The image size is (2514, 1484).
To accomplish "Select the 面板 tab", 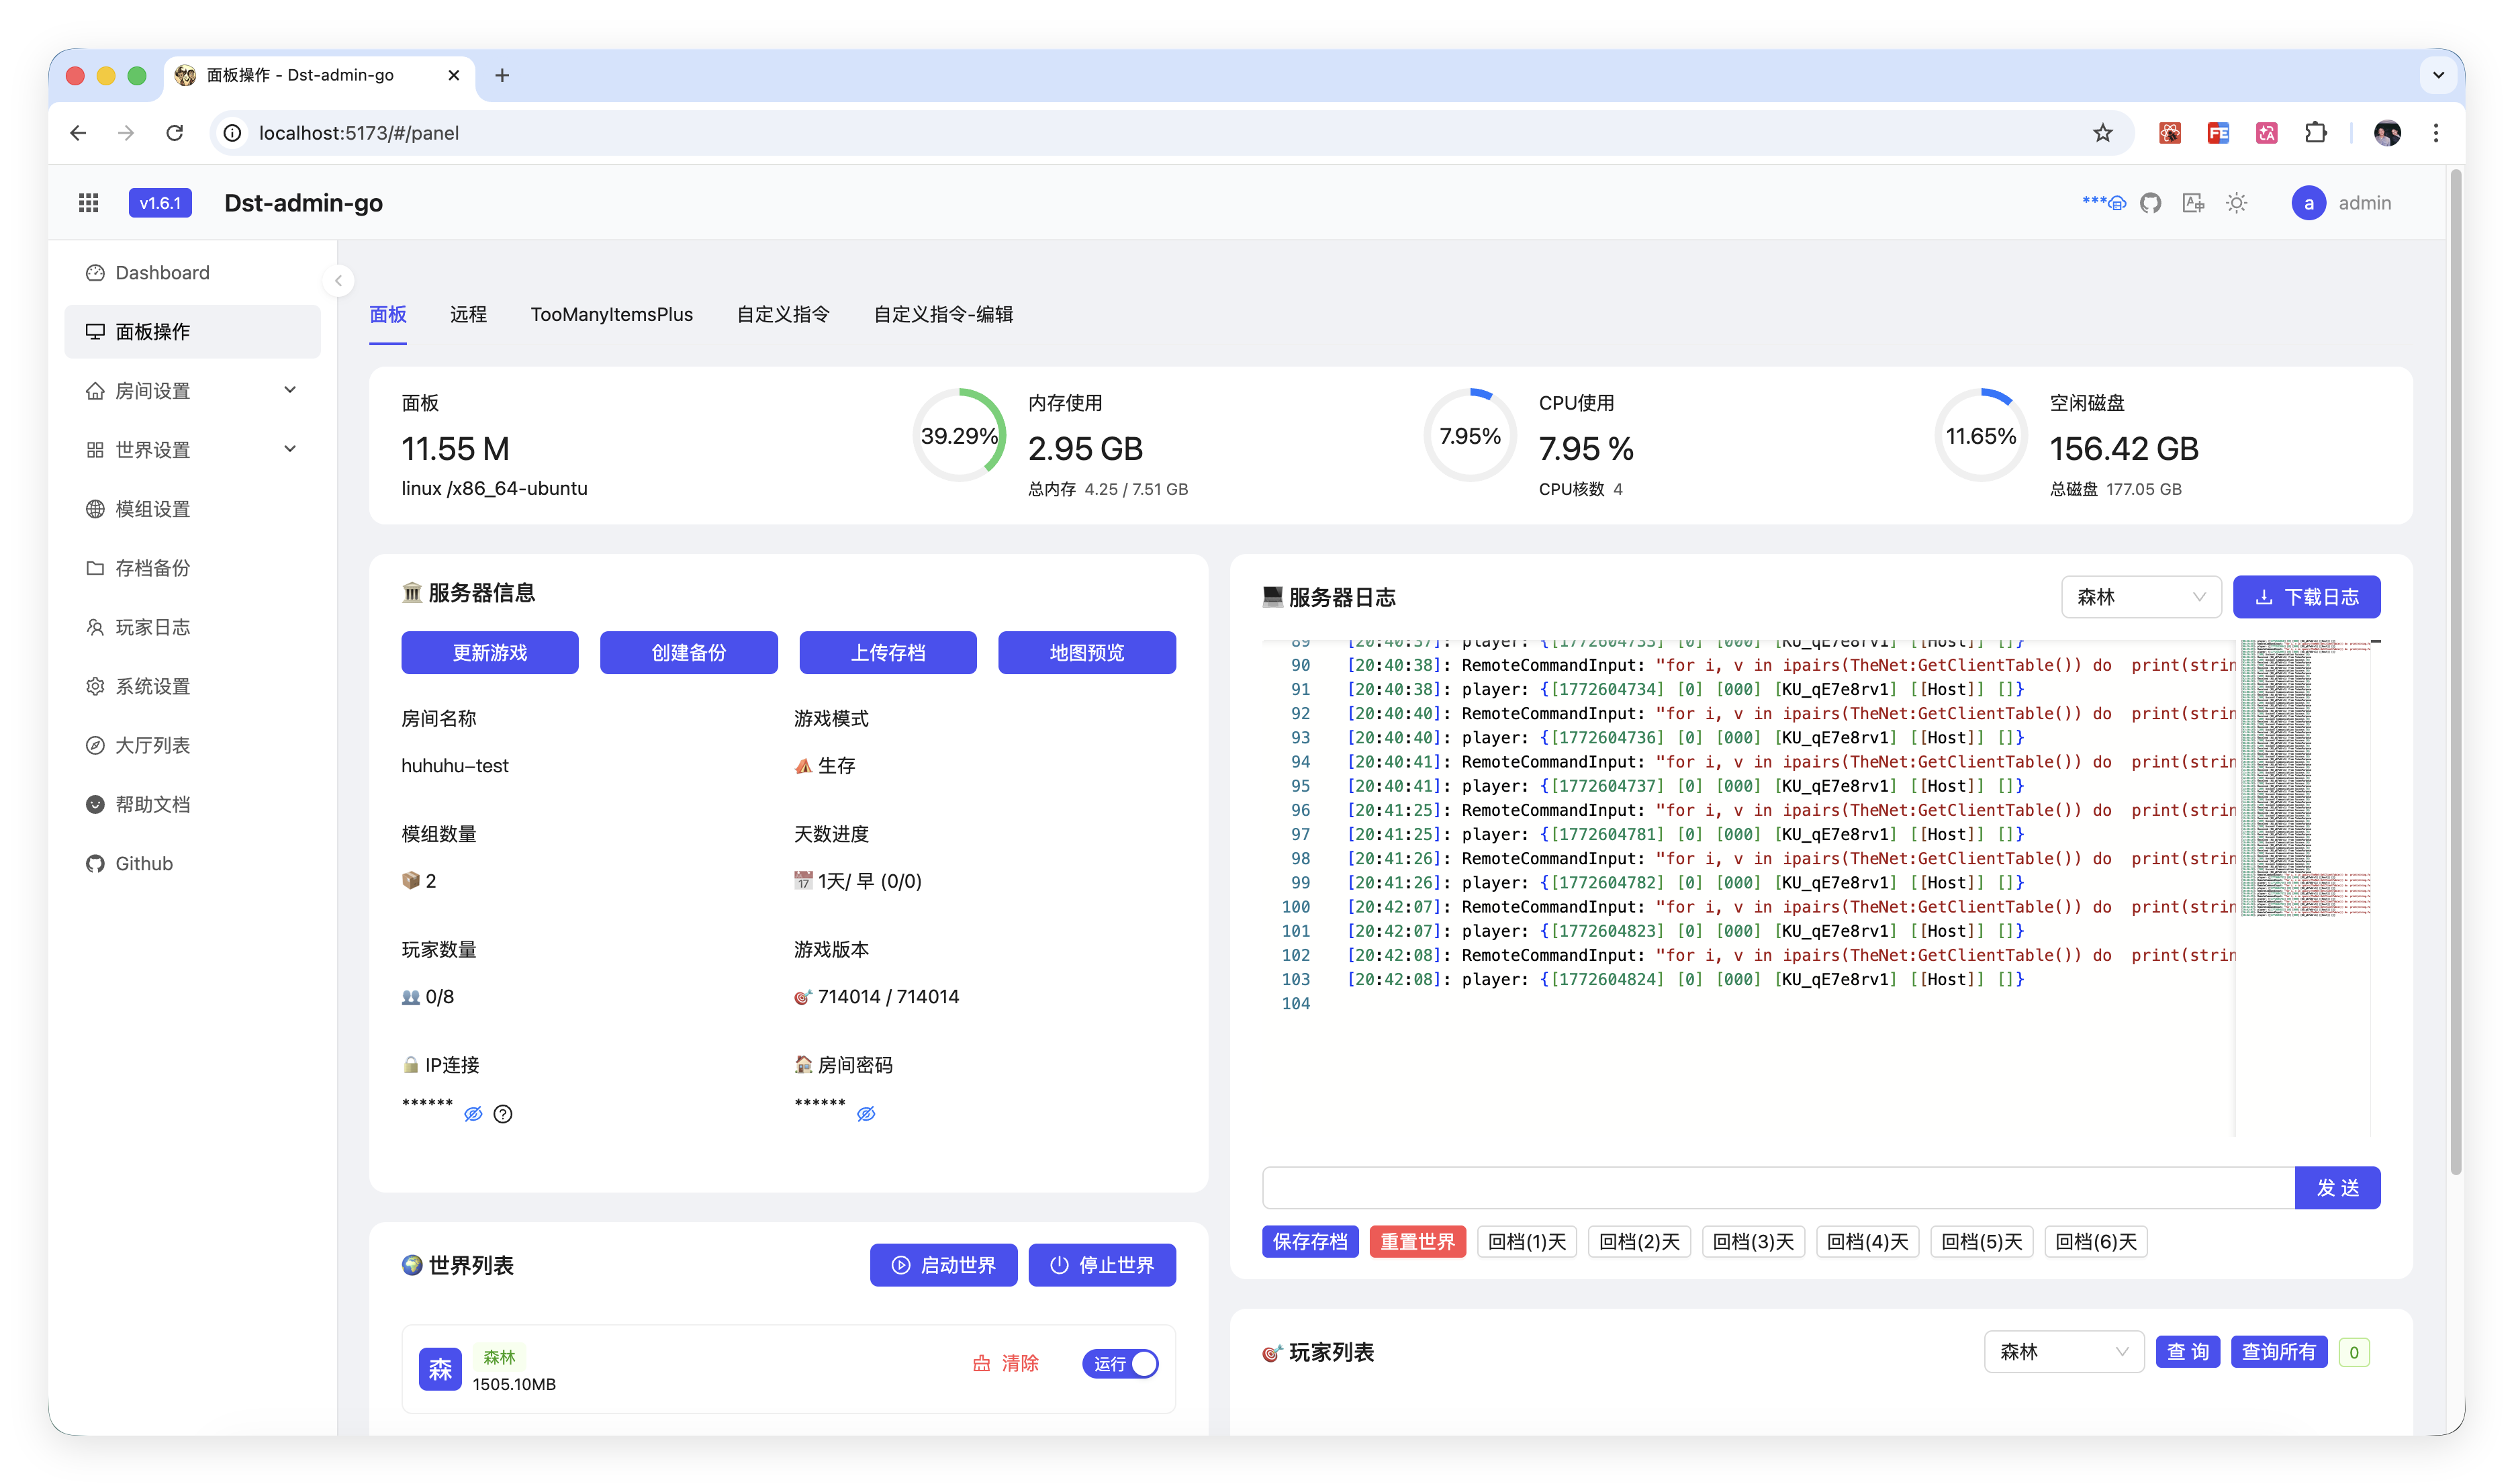I will 387,314.
